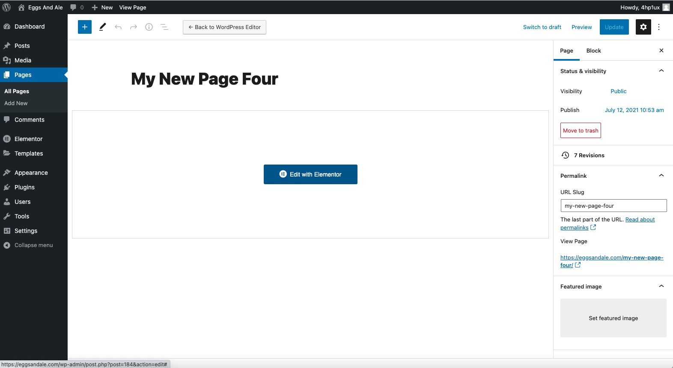This screenshot has height=368, width=673.
Task: Click the plus New item in admin bar
Action: pyautogui.click(x=102, y=7)
